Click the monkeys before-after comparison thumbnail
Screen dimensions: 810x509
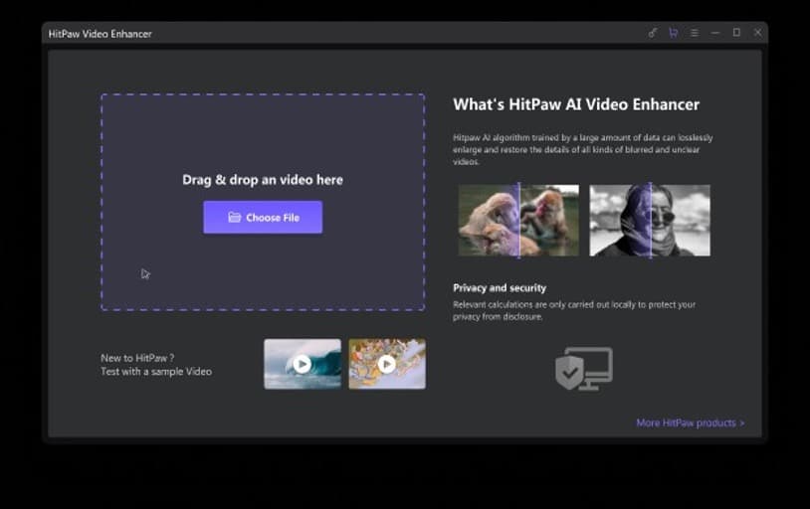(x=518, y=221)
